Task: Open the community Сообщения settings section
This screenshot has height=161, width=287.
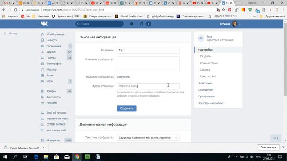Action: (x=205, y=90)
